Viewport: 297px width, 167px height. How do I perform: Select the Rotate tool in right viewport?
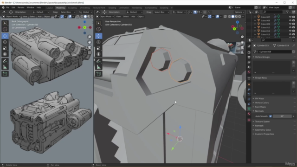(98, 42)
